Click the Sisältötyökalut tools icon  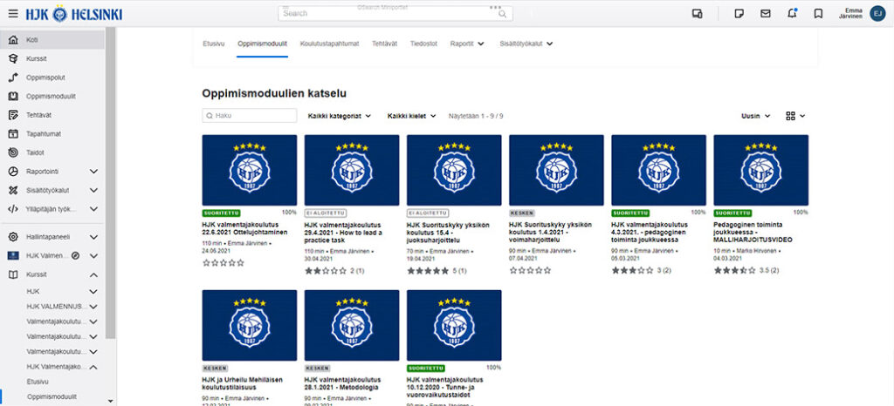click(x=14, y=190)
